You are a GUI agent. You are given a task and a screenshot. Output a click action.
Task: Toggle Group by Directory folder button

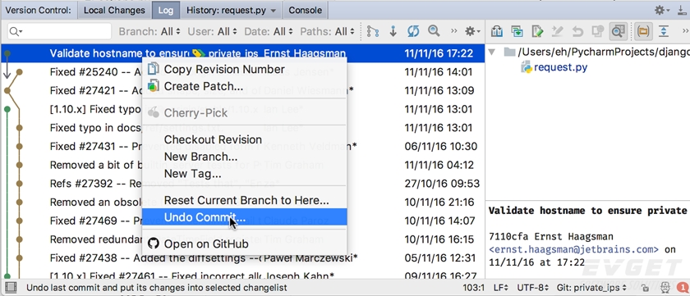click(x=643, y=31)
